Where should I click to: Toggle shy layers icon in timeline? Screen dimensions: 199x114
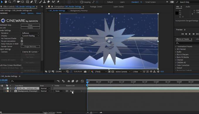pyautogui.click(x=69, y=81)
